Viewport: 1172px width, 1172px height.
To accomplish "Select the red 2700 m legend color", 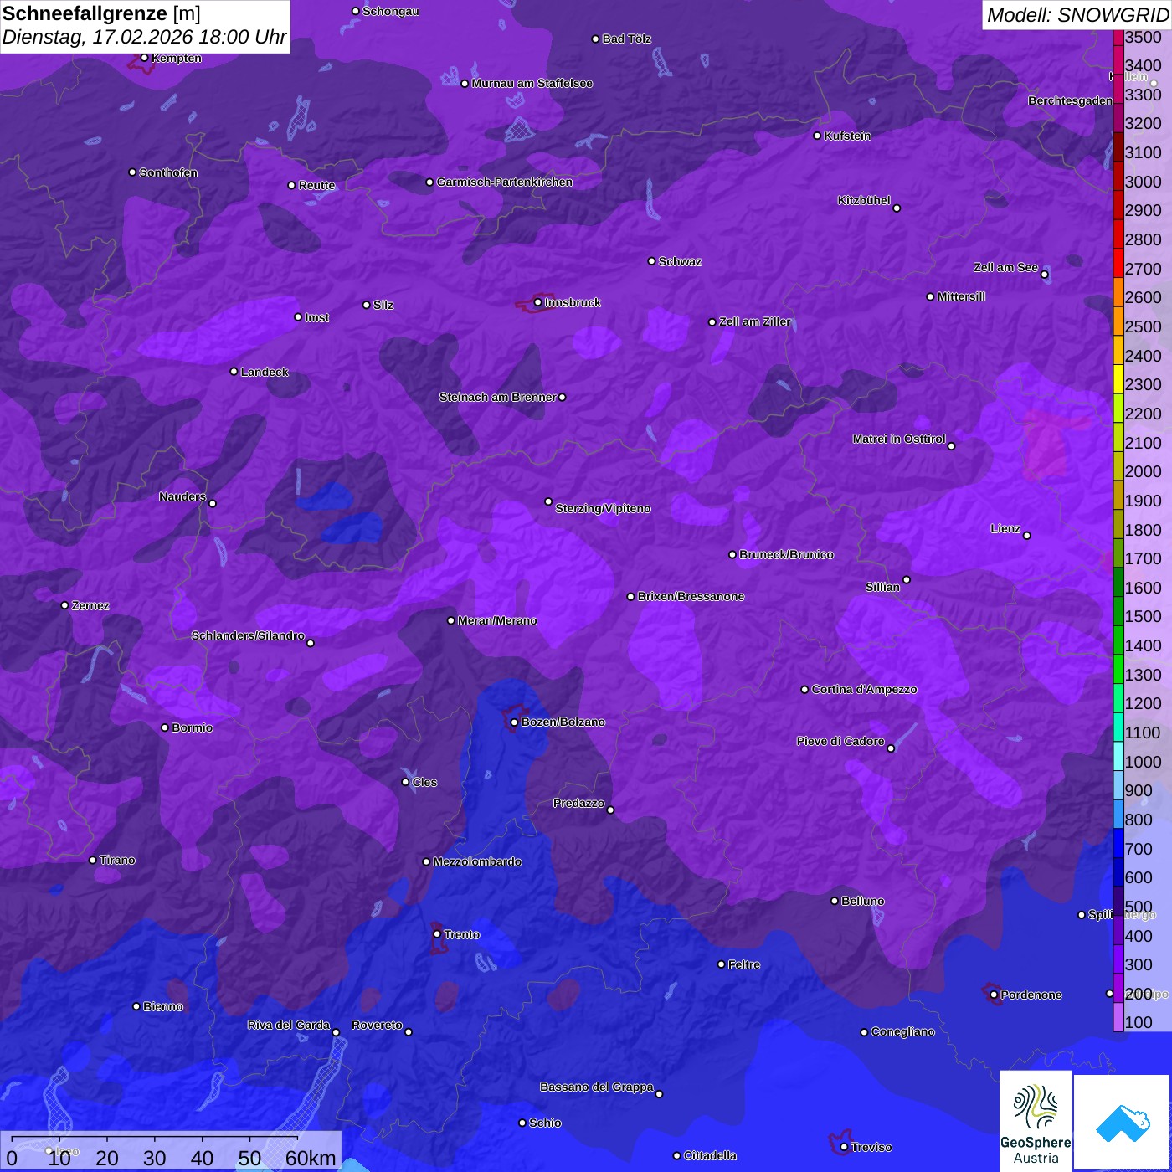I will [1118, 263].
